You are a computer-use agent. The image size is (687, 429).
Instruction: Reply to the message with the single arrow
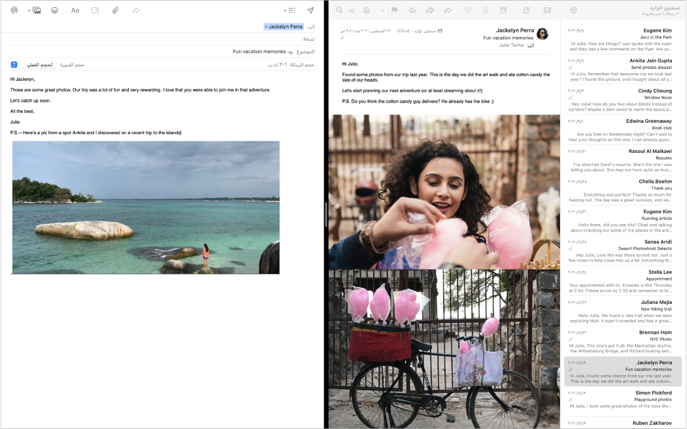pyautogui.click(x=412, y=10)
